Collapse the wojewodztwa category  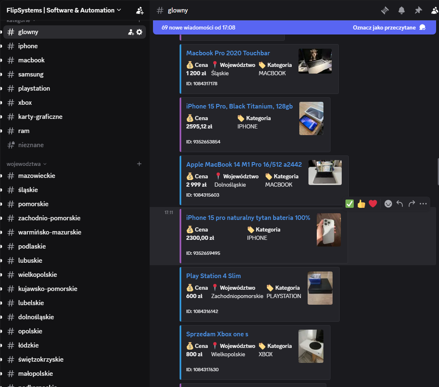(27, 164)
